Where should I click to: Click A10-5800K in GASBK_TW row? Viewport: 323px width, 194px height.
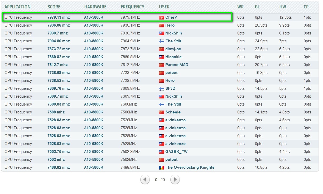[94, 152]
